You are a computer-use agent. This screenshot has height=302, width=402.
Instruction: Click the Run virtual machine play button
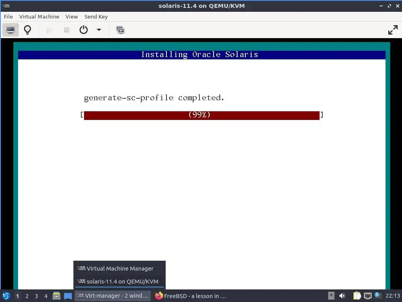point(50,30)
